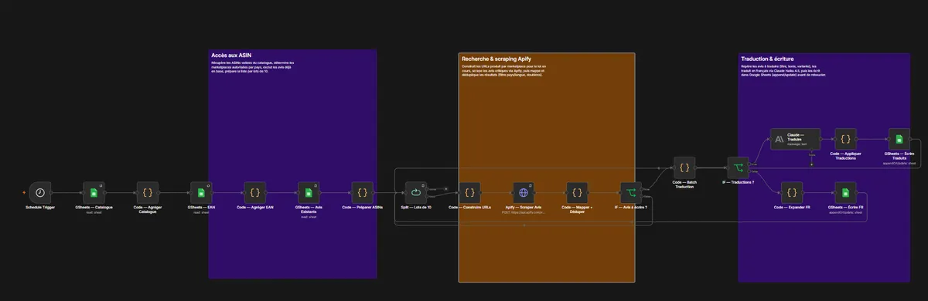This screenshot has height=301, width=928.
Task: Open the GSheets — EAN node
Action: [201, 193]
